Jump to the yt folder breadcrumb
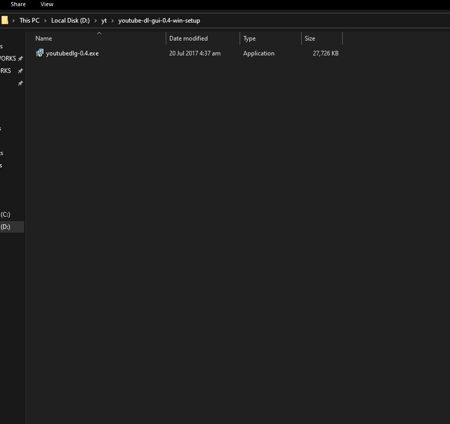The image size is (450, 424). pos(104,21)
